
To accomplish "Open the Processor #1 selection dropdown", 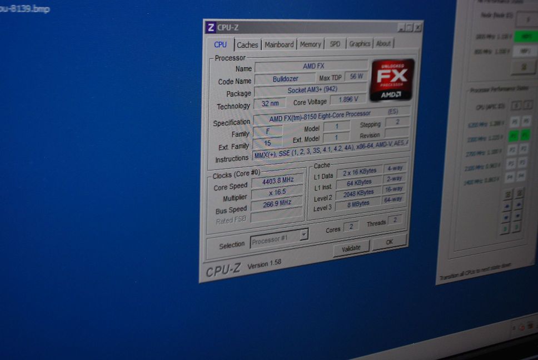I will 279,239.
